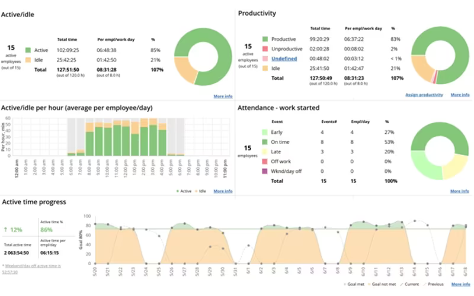The image size is (474, 296).
Task: Click green Productive legend swatch
Action: tap(265, 39)
